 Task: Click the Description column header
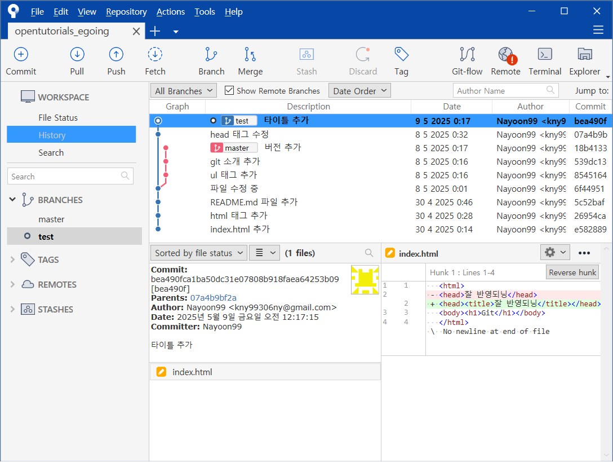coord(308,107)
